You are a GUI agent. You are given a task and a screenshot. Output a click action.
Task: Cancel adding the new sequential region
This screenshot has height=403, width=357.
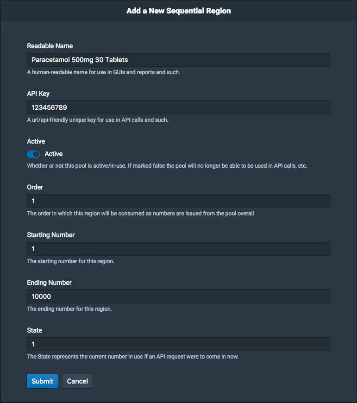(77, 381)
